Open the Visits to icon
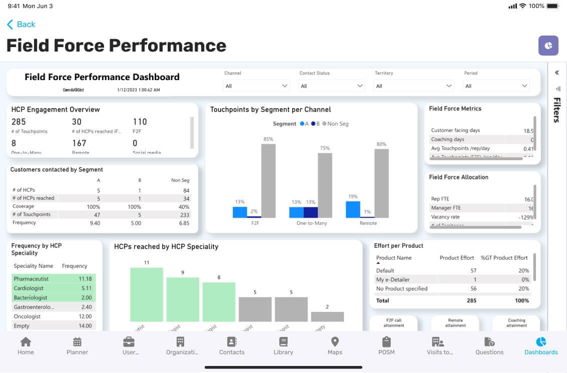Screen dimensions: 567x373 [x=438, y=341]
